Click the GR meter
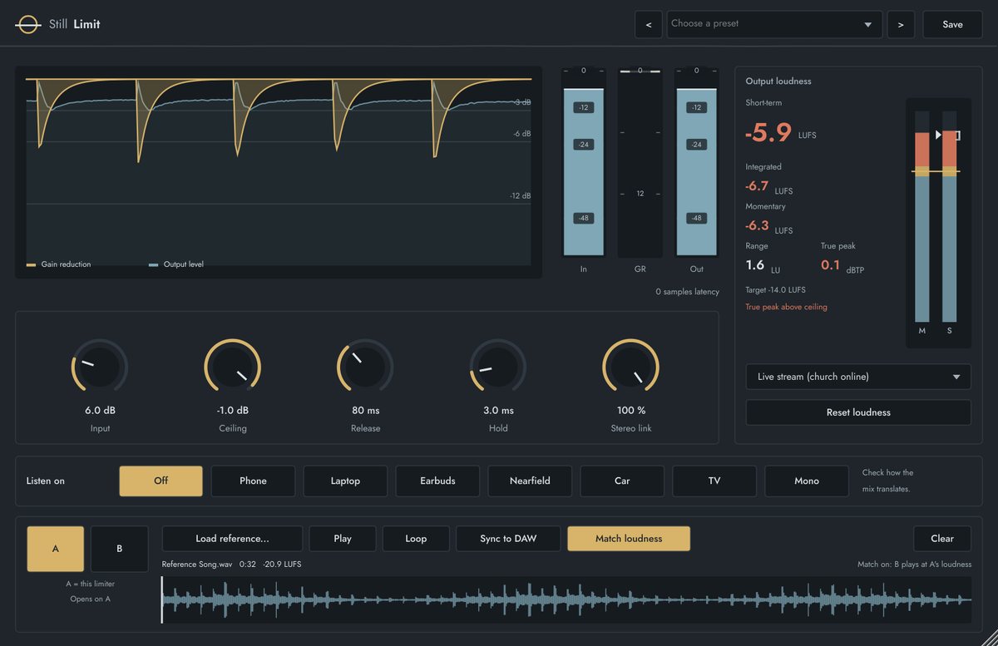 tap(640, 162)
